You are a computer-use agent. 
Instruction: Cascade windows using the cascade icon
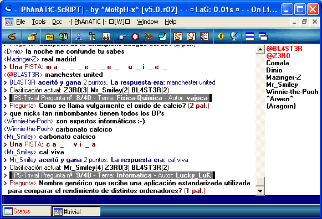263,36
